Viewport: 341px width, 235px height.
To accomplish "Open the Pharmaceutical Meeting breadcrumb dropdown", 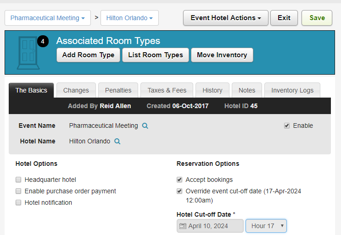I will point(48,18).
